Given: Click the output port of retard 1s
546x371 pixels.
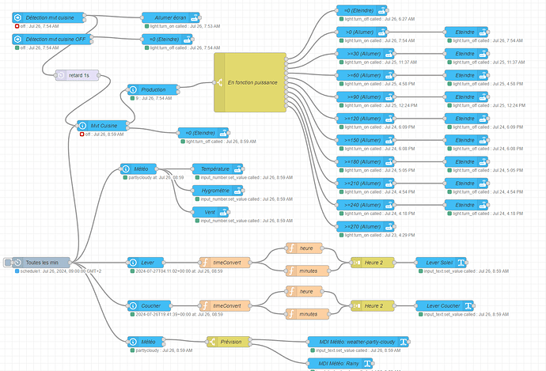Looking at the screenshot, I should [99, 75].
